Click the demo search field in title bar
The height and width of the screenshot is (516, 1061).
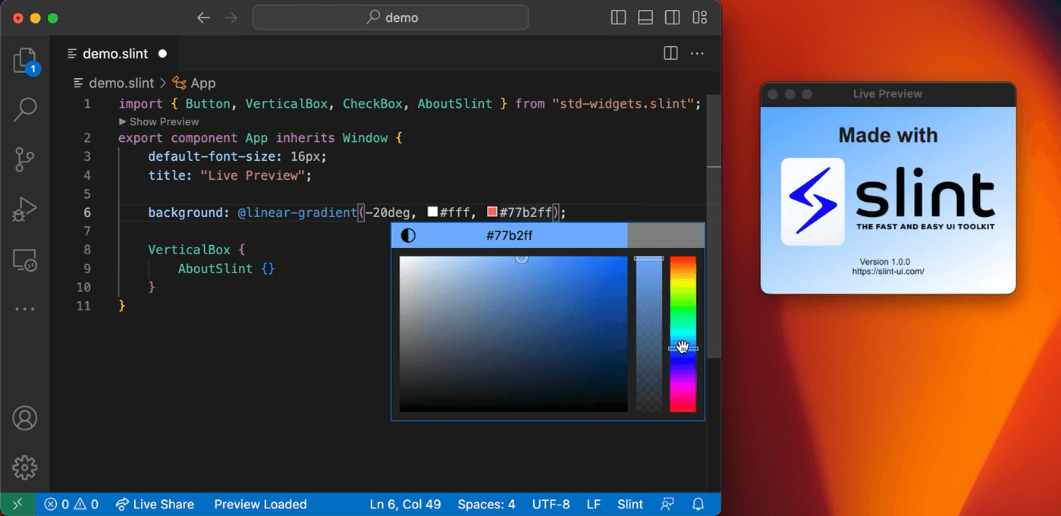(391, 17)
